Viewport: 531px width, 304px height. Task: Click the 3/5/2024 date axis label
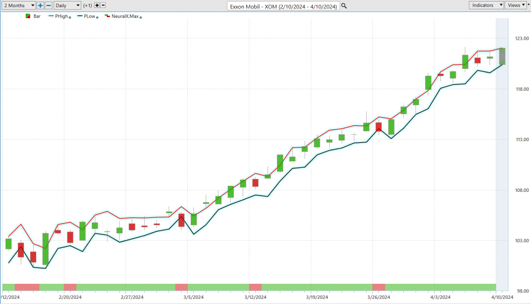point(194,297)
